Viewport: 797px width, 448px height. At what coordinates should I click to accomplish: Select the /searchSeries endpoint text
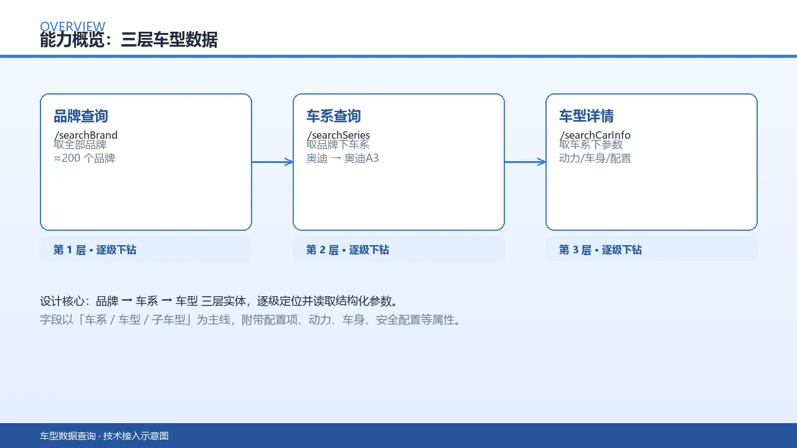point(338,135)
